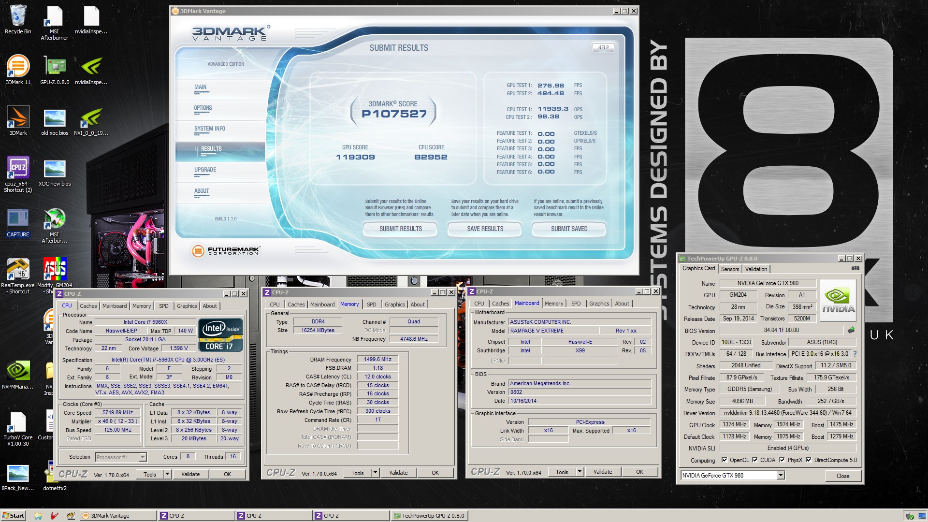This screenshot has width=928, height=522.
Task: Click the Futuremark Corporation logo
Action: coord(226,251)
